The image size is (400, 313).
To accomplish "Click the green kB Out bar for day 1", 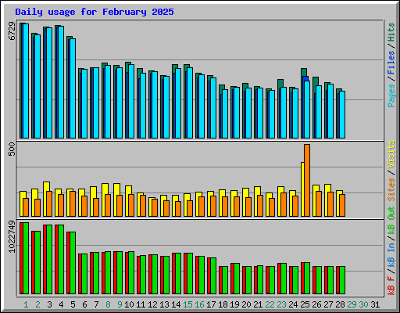I will pos(26,258).
